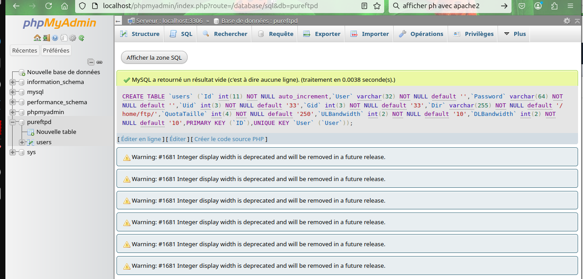
Task: Expand the phpmyadmin database node
Action: pyautogui.click(x=12, y=112)
